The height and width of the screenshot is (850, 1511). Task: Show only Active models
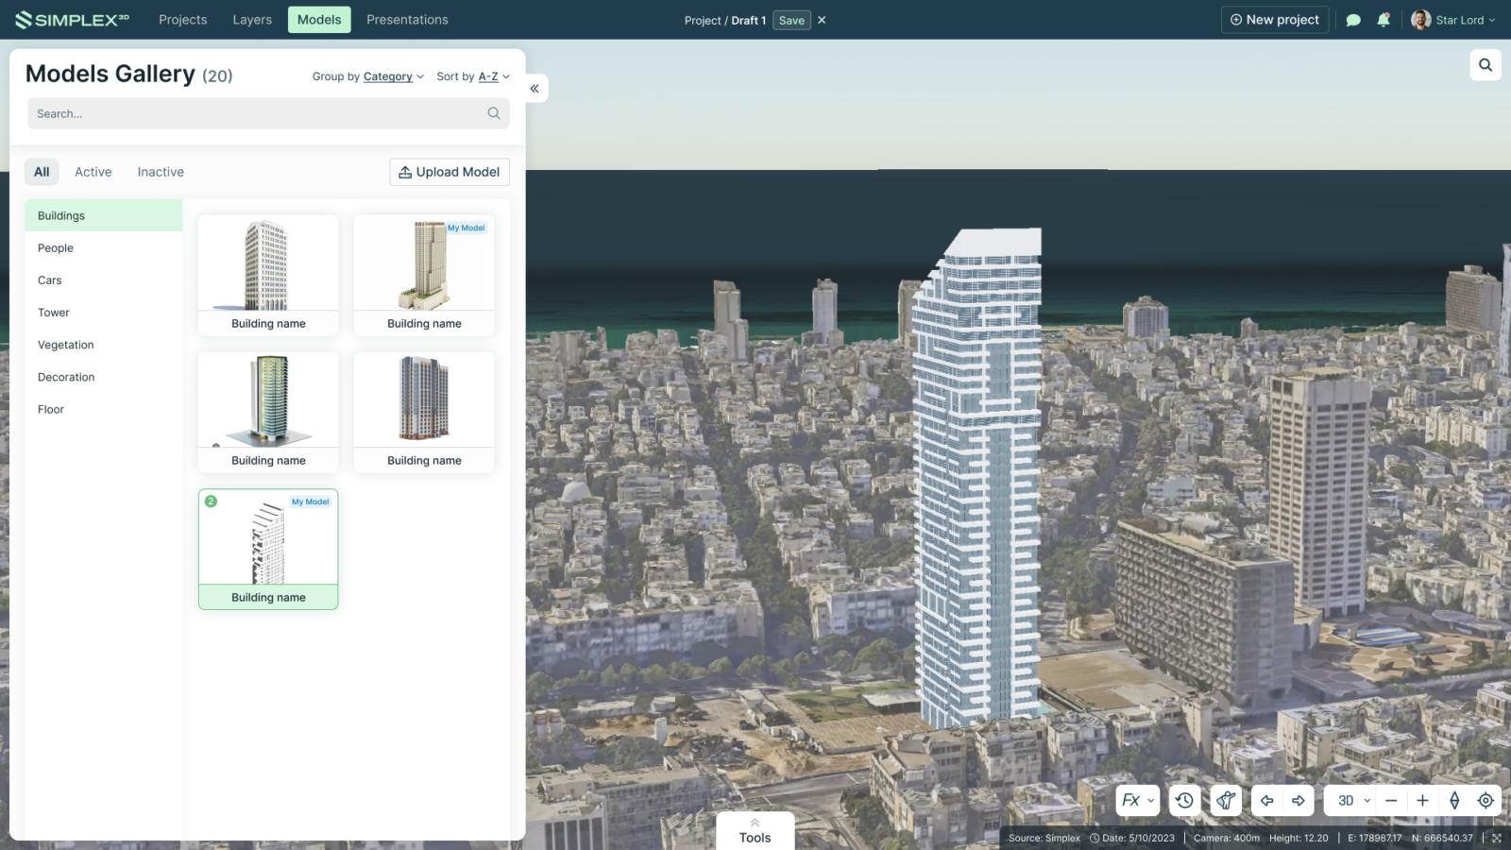point(93,172)
